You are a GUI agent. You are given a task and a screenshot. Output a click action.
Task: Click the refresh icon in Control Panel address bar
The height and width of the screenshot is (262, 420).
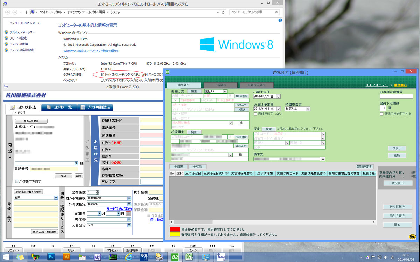point(224,12)
